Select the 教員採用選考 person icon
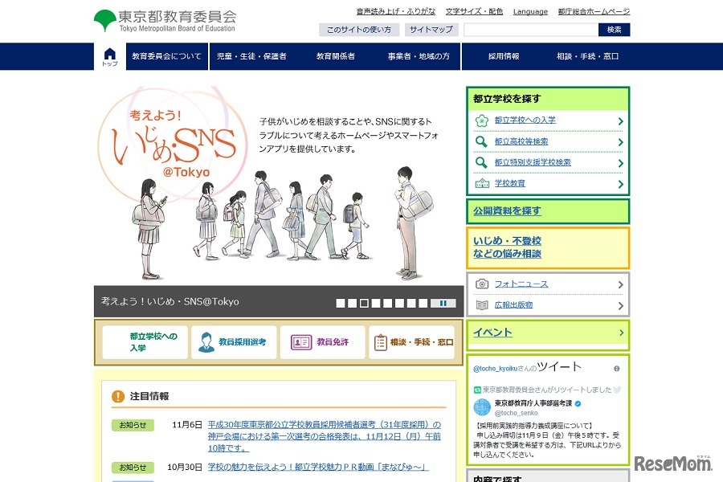723x482 pixels. [x=207, y=341]
